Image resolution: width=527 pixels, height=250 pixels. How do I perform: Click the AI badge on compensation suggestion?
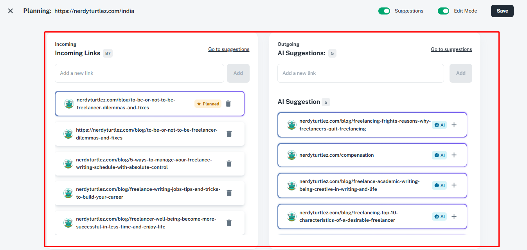pyautogui.click(x=439, y=155)
